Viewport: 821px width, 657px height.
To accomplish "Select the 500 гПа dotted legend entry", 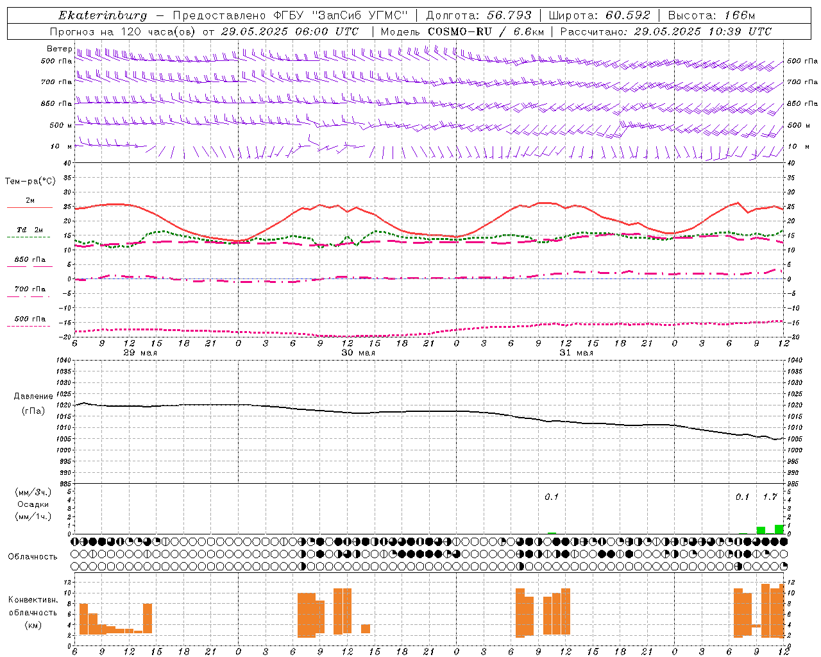I will click(30, 321).
